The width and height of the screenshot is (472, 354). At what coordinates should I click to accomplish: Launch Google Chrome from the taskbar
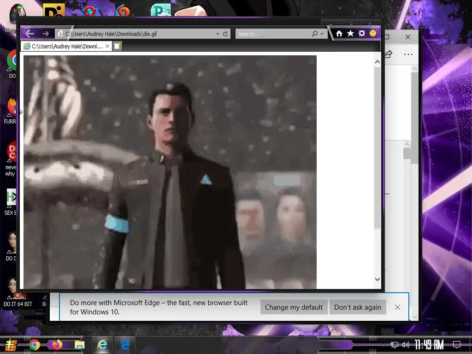(x=35, y=345)
